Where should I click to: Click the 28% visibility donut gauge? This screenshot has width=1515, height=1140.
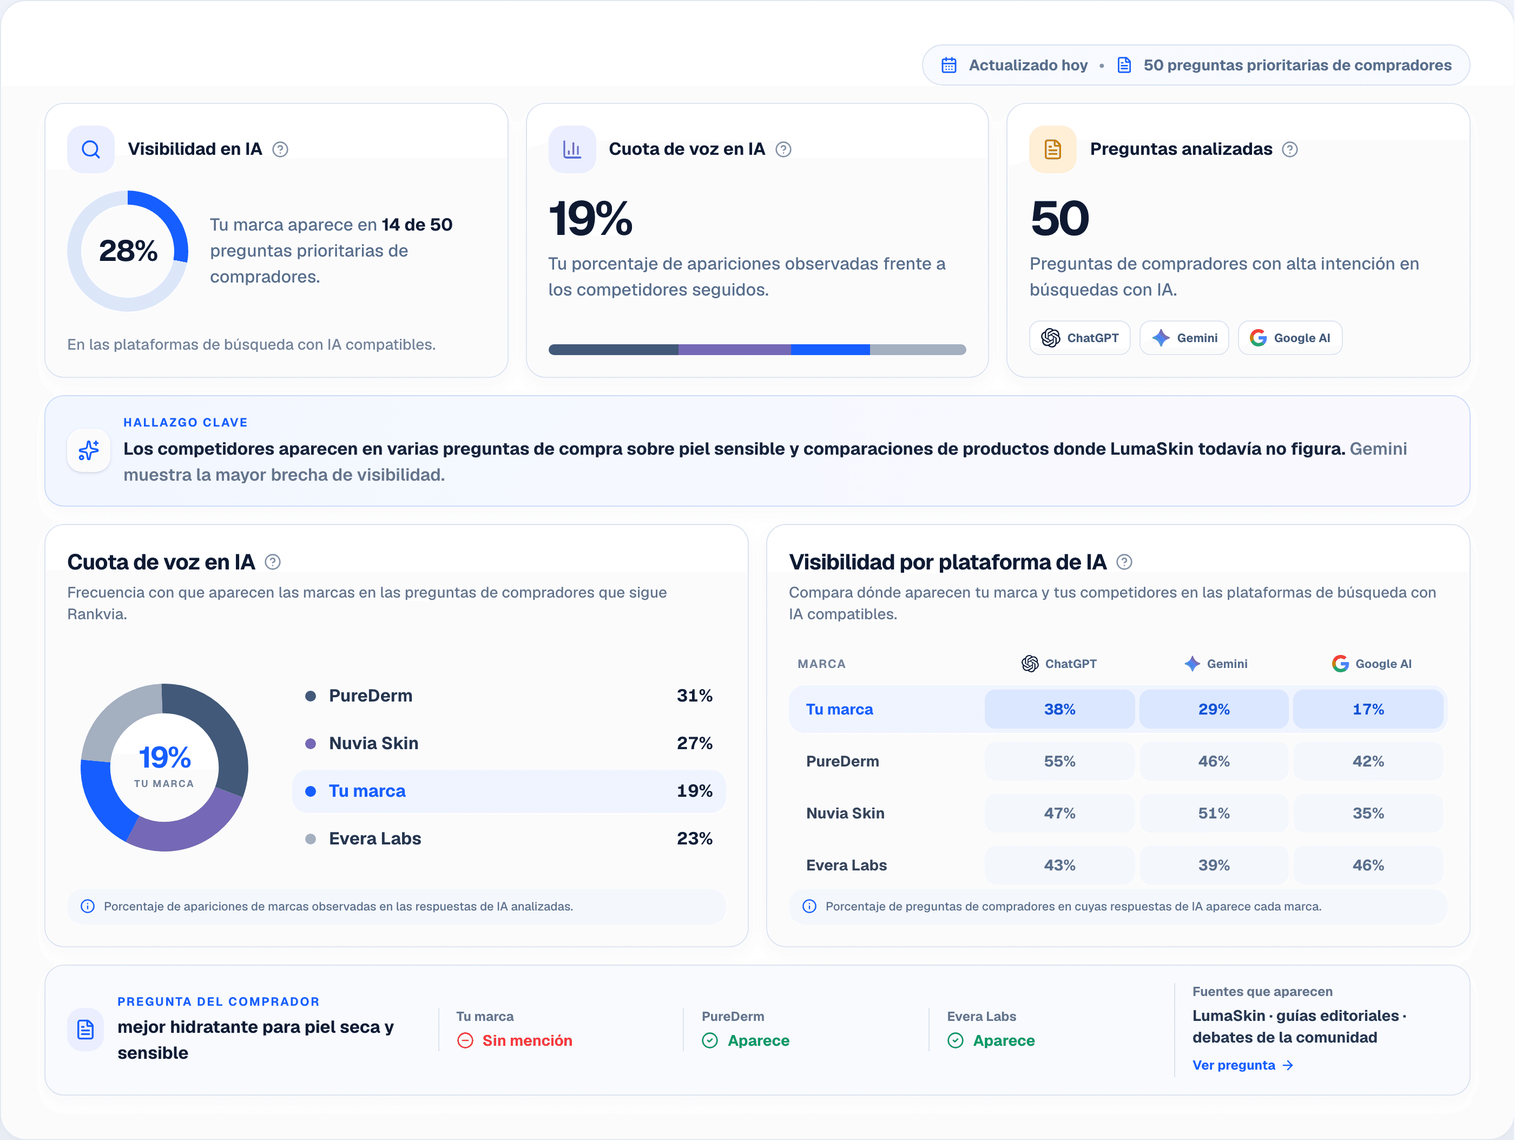pos(128,251)
